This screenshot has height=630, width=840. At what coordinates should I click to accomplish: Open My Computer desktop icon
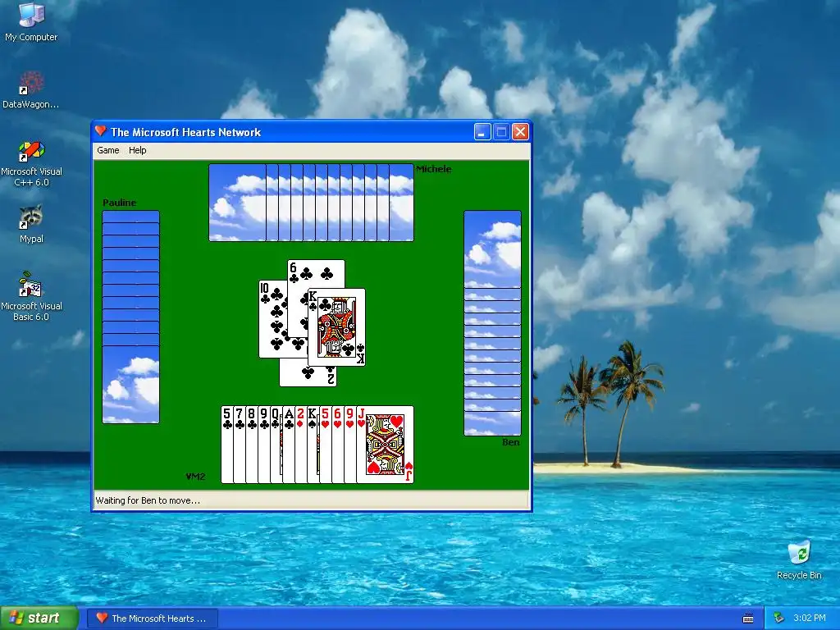click(31, 22)
